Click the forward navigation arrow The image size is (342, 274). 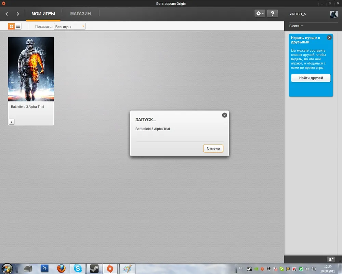[18, 14]
